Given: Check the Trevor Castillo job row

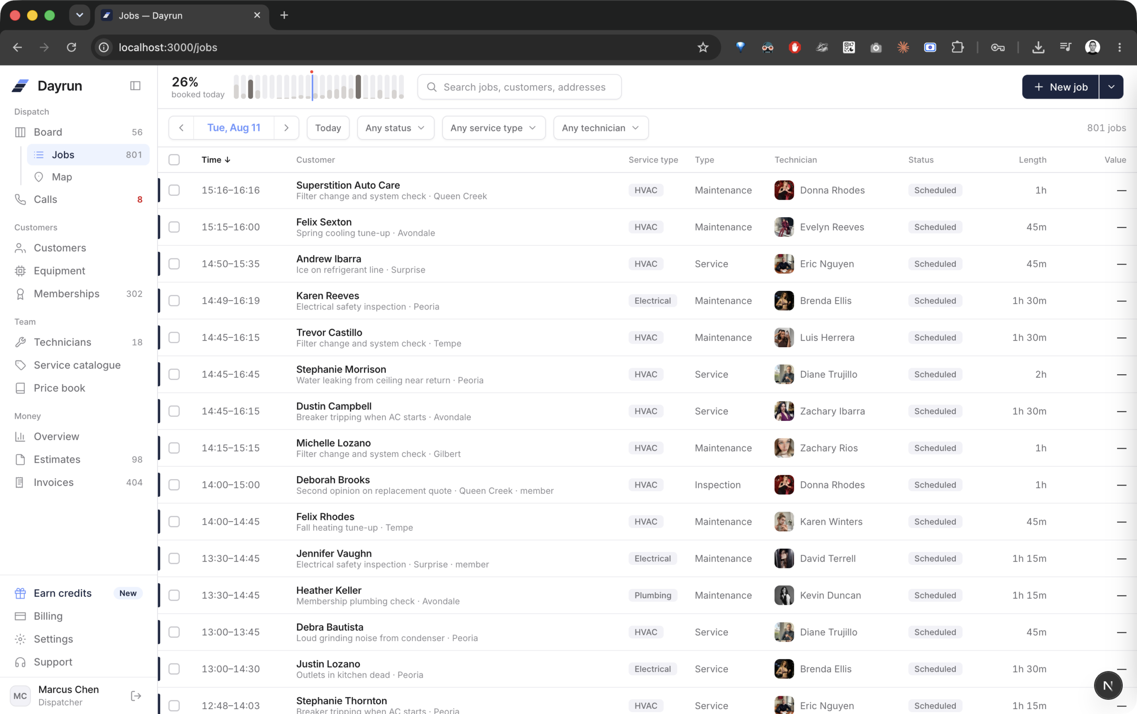Looking at the screenshot, I should (174, 337).
